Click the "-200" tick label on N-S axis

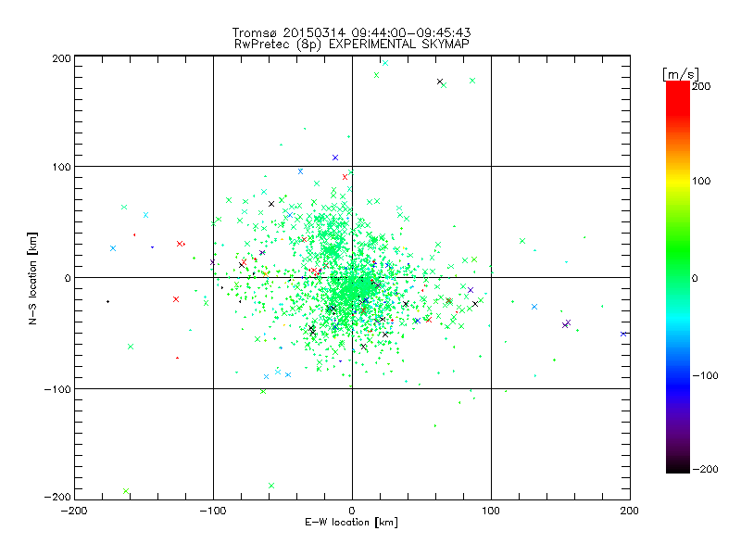57,498
